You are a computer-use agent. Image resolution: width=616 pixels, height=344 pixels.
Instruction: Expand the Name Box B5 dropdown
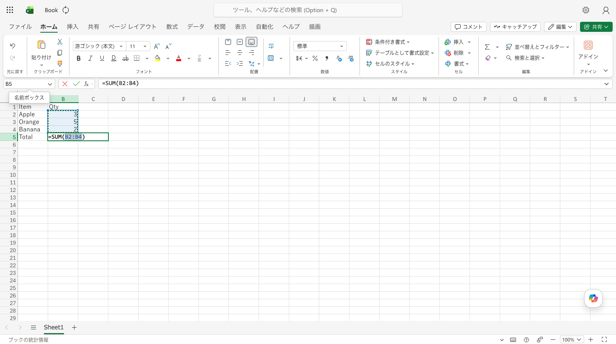tap(50, 84)
